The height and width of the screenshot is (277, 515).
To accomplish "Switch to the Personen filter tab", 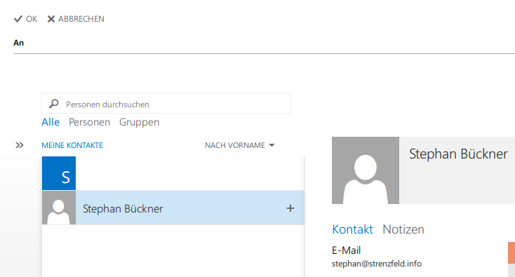I will coord(89,122).
